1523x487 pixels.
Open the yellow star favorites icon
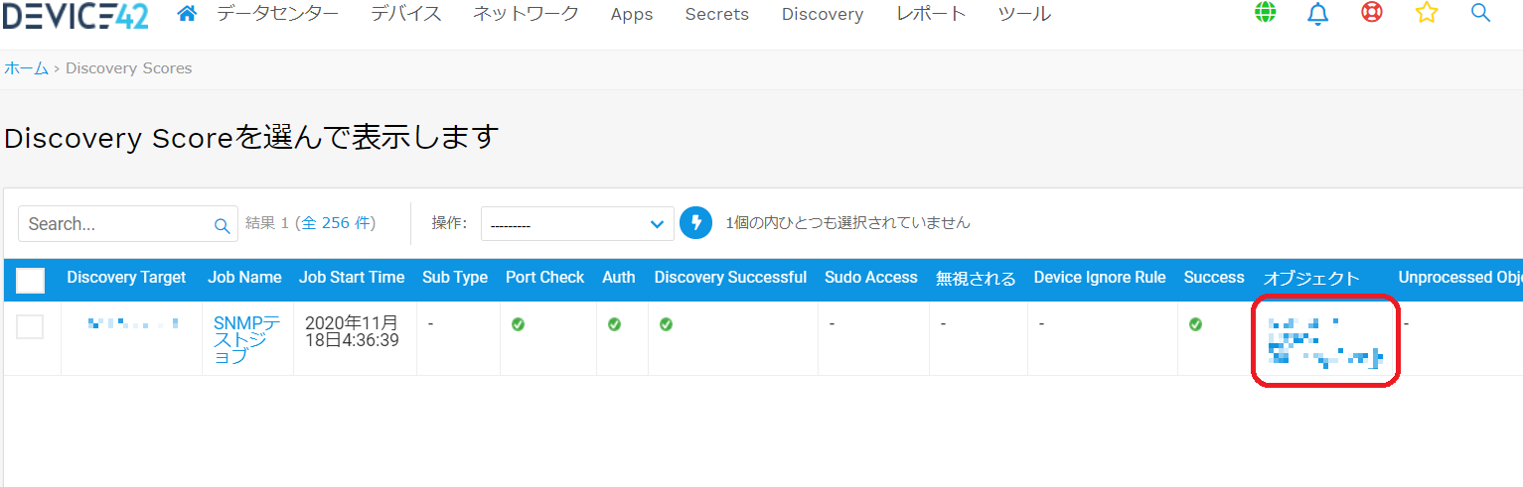coord(1427,13)
